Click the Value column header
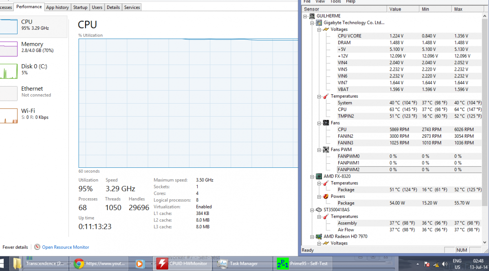 coord(403,9)
